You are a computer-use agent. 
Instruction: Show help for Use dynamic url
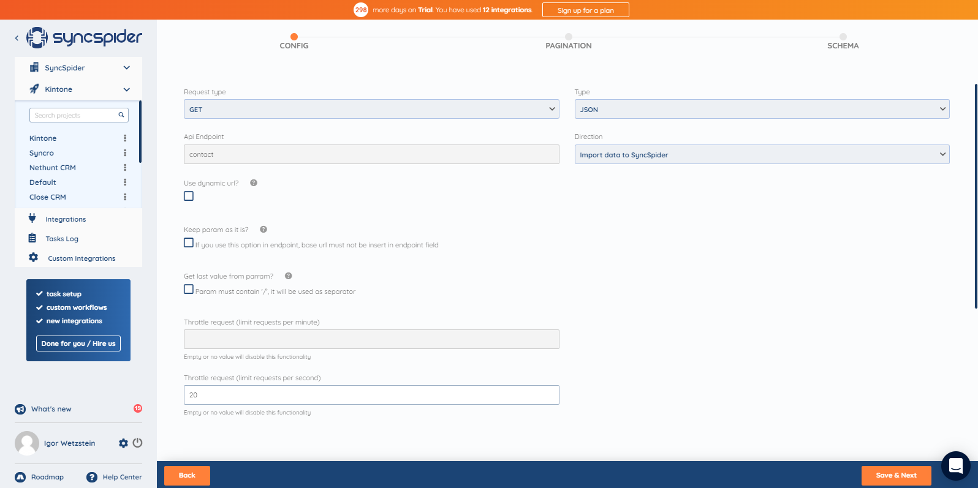[x=254, y=183]
